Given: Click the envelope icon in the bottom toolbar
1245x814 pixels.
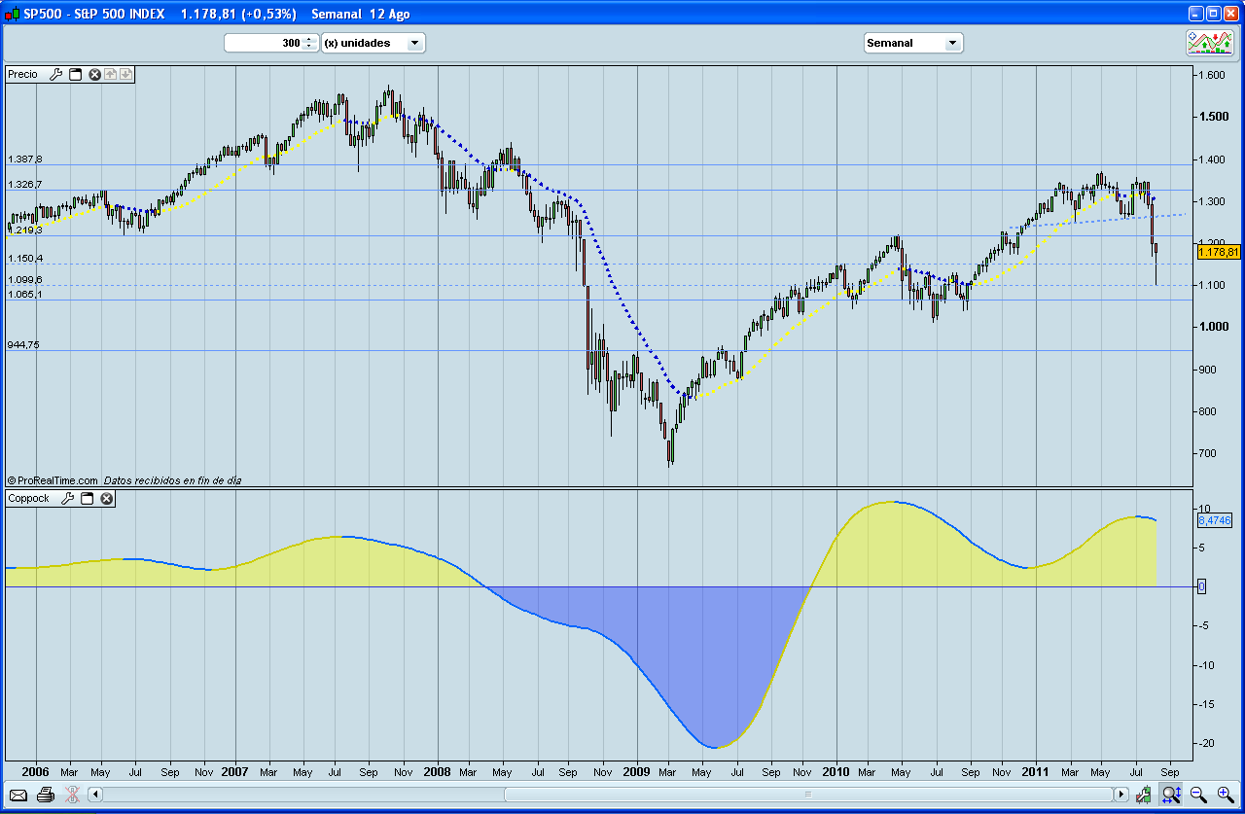Looking at the screenshot, I should click(18, 795).
